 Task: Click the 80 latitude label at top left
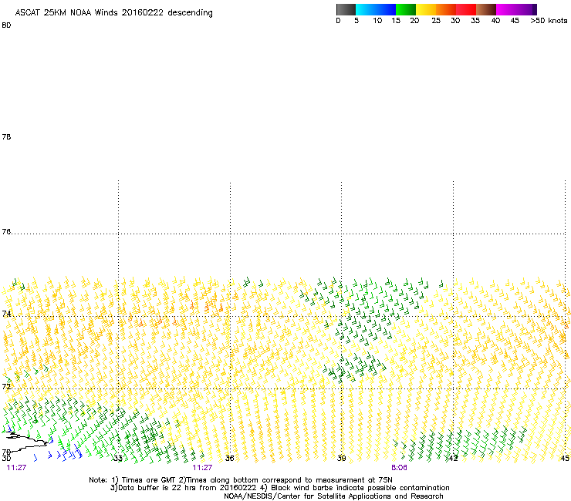6,25
